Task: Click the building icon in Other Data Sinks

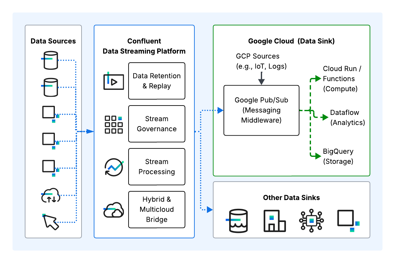Action: tap(275, 220)
